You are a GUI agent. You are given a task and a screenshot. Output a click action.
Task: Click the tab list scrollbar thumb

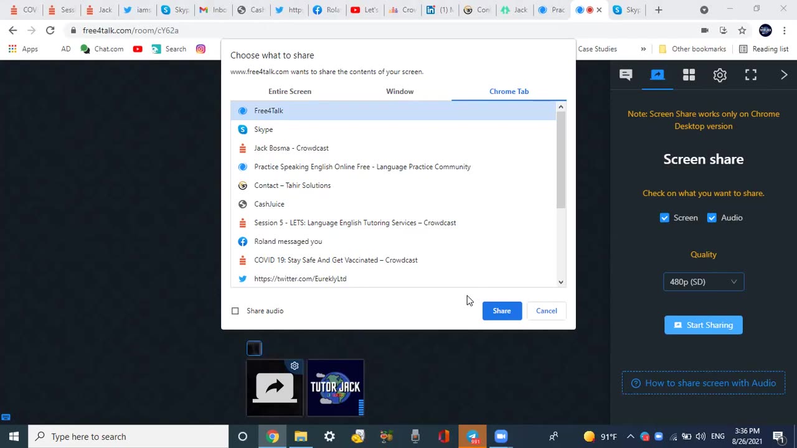[x=561, y=160]
